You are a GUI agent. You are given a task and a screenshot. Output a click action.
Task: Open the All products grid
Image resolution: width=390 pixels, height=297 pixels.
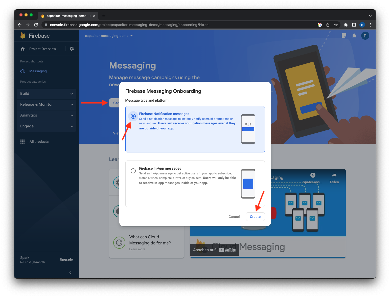coord(22,142)
